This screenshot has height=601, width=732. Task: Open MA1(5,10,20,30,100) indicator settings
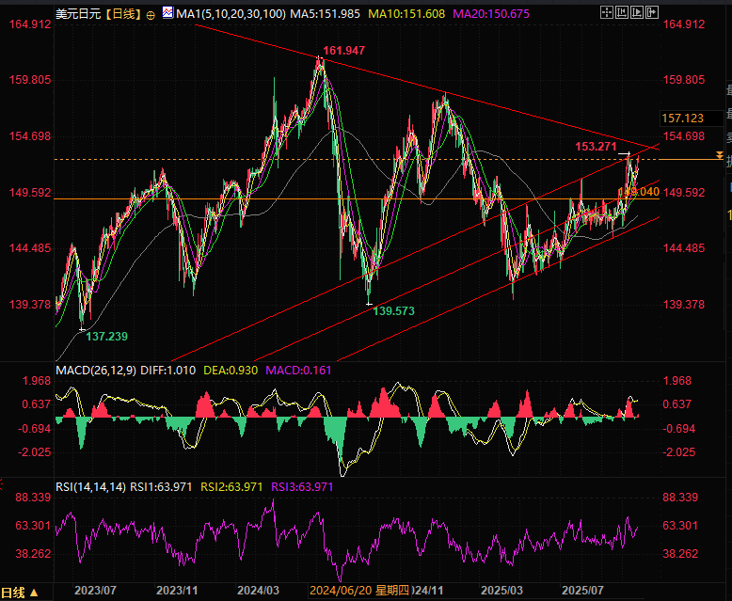(x=231, y=15)
